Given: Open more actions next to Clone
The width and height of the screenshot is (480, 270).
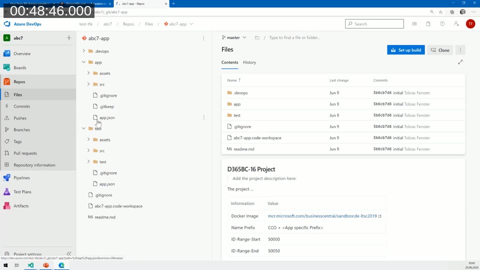Looking at the screenshot, I should tap(460, 50).
